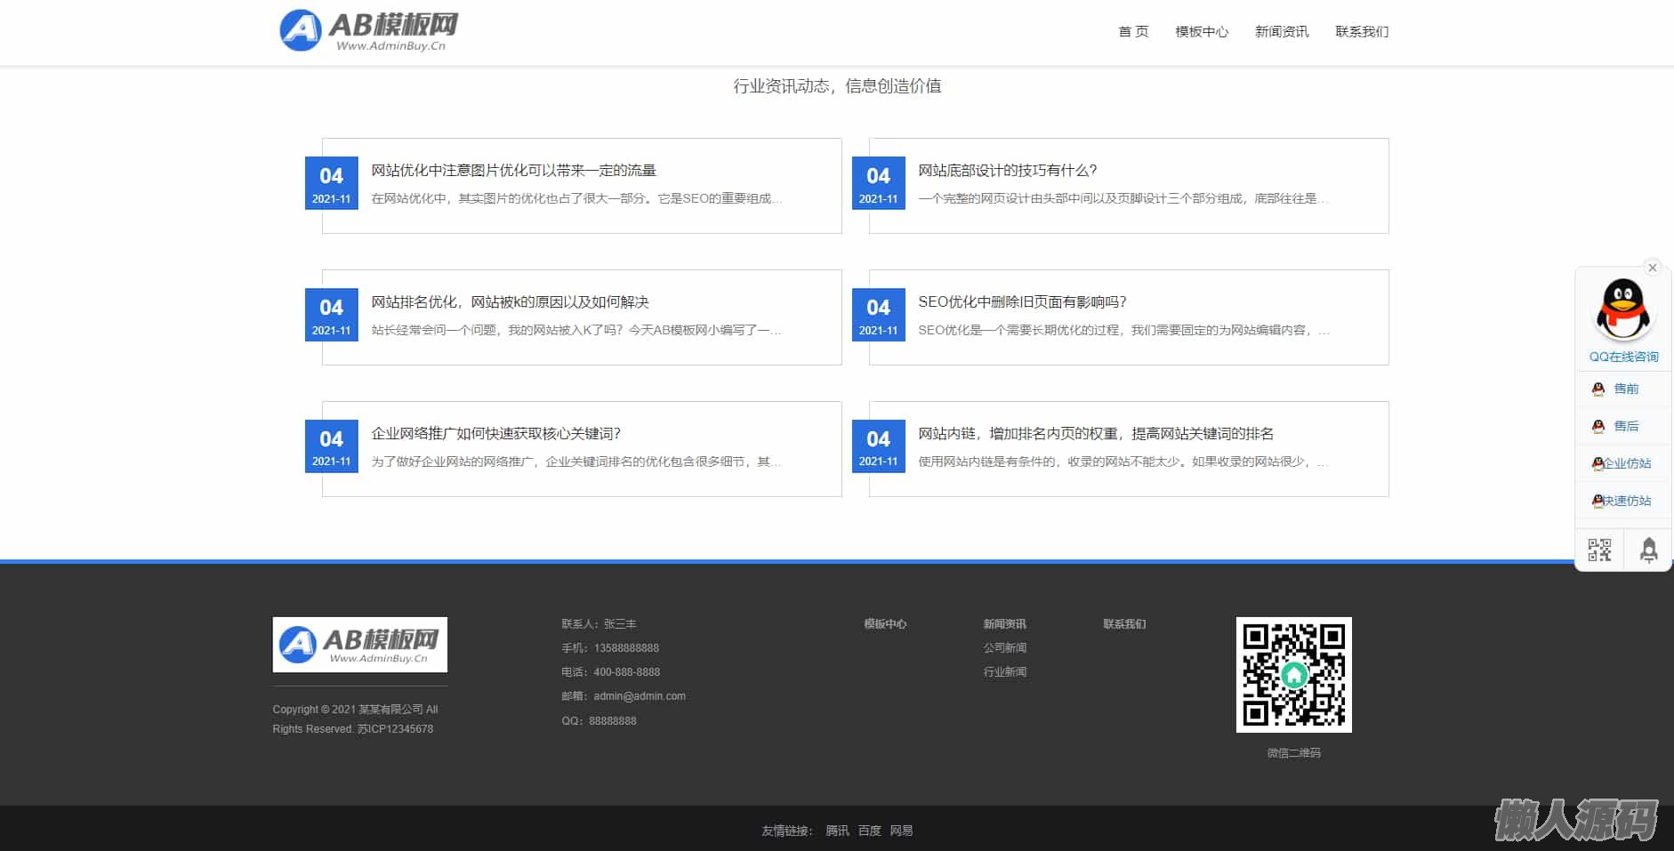Click the 售后 QQ contact icon
The width and height of the screenshot is (1674, 851).
pyautogui.click(x=1598, y=426)
